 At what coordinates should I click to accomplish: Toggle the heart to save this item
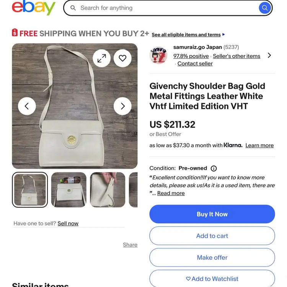click(x=122, y=58)
